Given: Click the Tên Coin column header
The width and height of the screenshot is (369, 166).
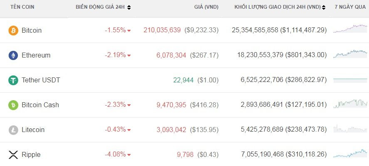Looking at the screenshot, I should 22,7.
